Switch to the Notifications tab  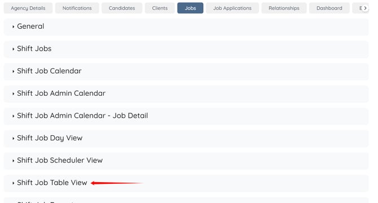[77, 8]
